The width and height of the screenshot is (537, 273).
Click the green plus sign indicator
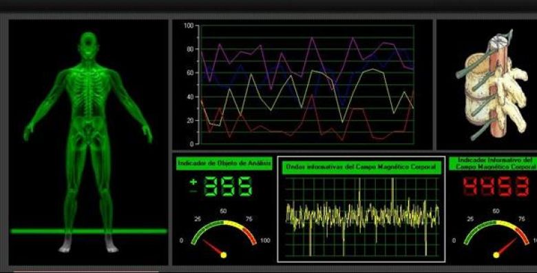point(193,181)
